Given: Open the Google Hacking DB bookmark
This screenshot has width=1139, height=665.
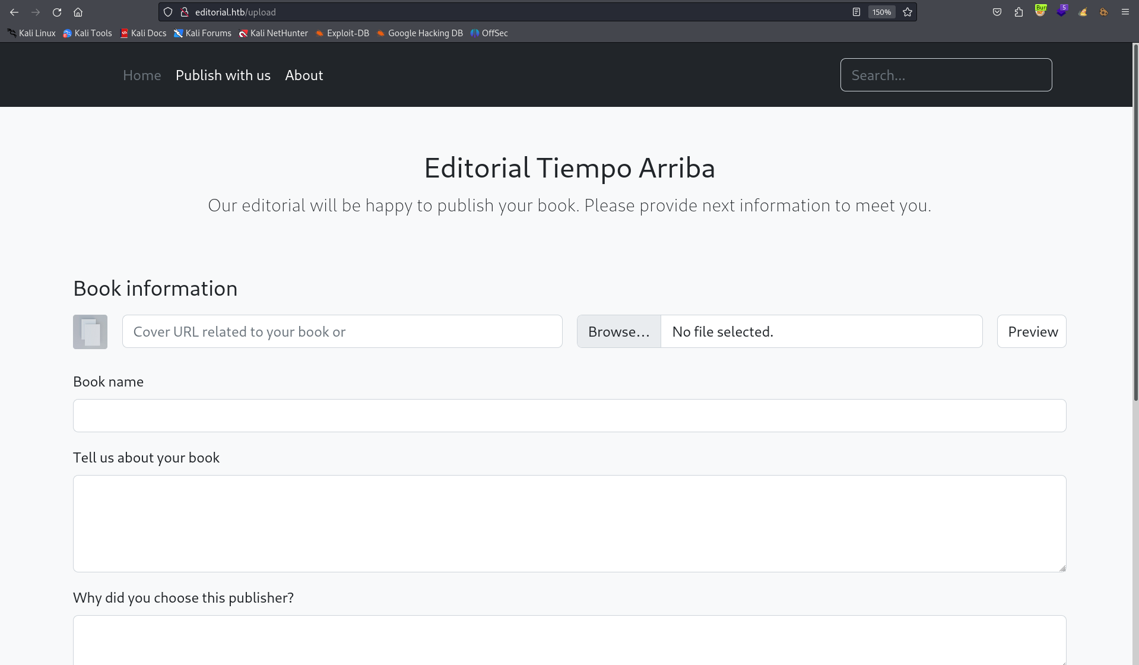Looking at the screenshot, I should point(420,33).
